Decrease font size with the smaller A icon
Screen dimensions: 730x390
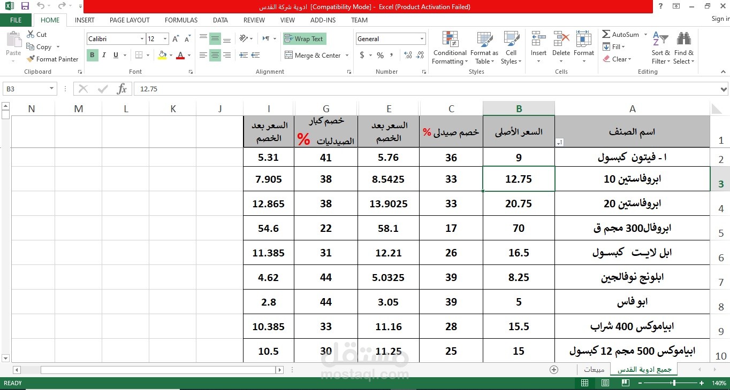pos(187,39)
